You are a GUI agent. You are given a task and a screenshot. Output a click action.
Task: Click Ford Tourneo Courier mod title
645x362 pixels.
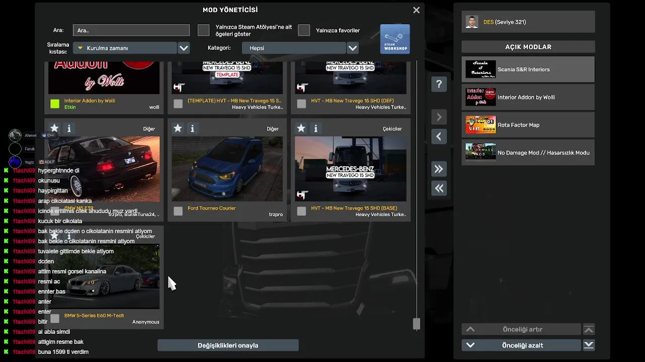[212, 208]
